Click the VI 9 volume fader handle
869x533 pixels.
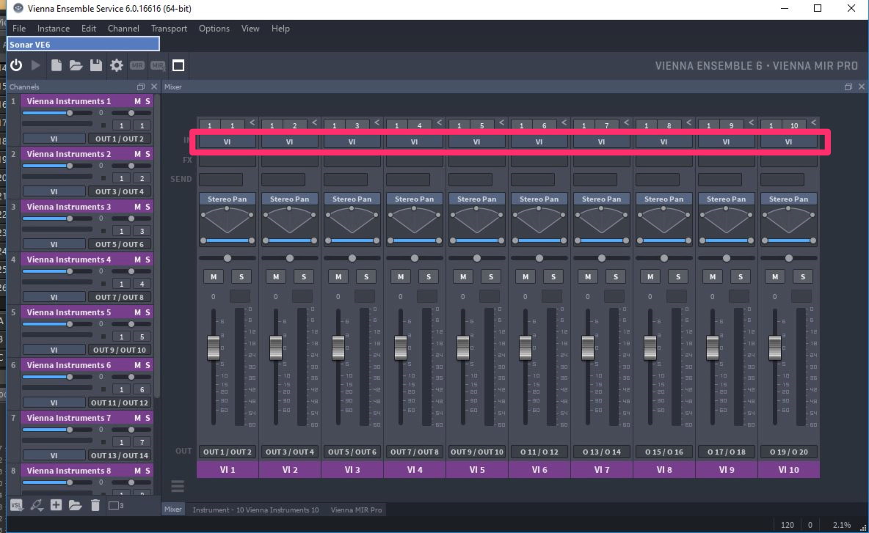pyautogui.click(x=712, y=348)
